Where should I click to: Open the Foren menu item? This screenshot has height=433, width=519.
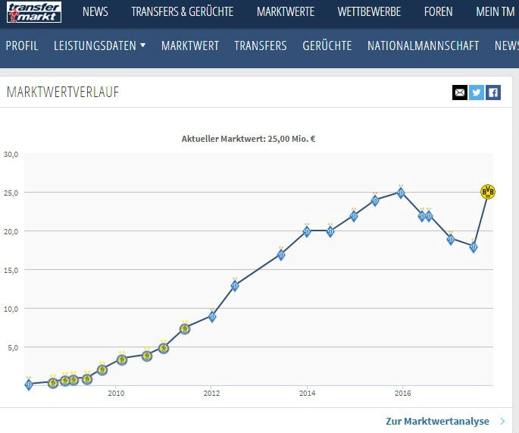(438, 11)
